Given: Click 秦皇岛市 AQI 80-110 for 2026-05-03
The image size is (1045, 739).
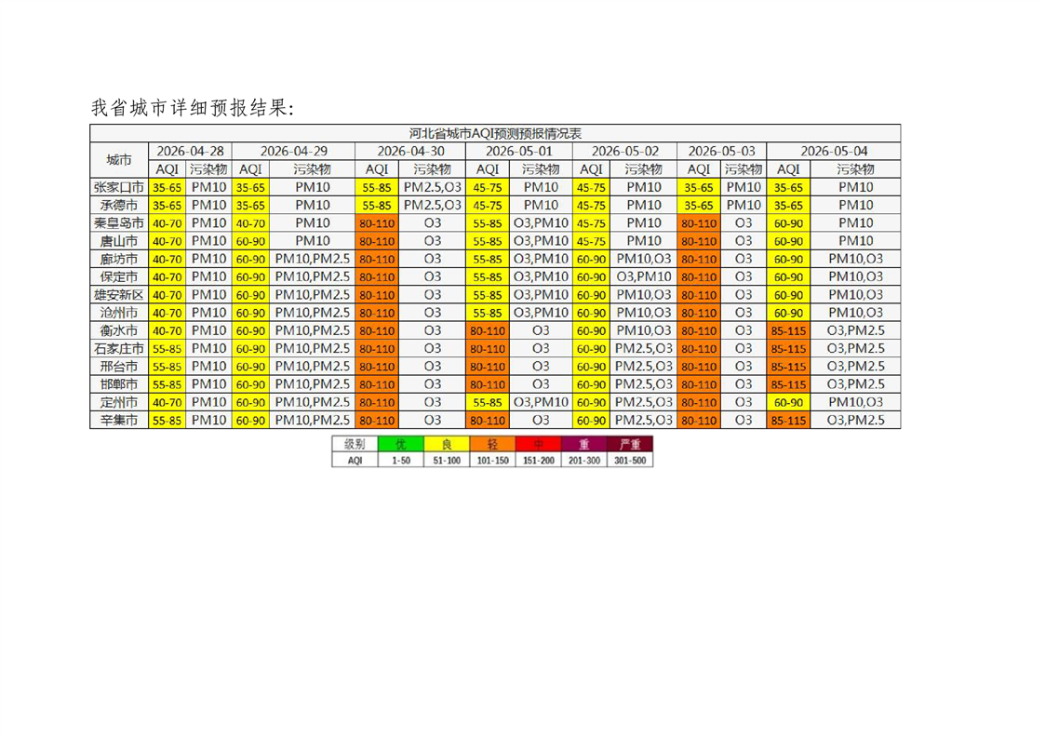Looking at the screenshot, I should 699,223.
